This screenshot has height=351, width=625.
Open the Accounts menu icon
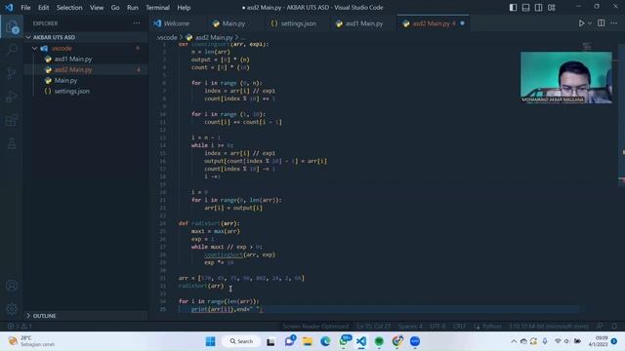pyautogui.click(x=12, y=286)
